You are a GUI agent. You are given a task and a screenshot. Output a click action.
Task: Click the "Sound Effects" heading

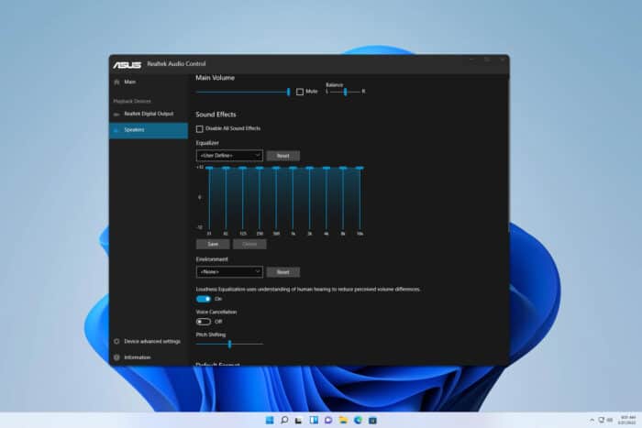click(216, 115)
